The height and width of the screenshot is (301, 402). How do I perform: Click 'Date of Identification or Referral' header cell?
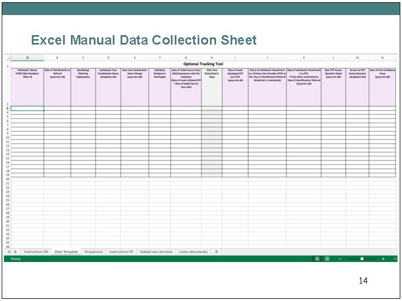(57, 87)
